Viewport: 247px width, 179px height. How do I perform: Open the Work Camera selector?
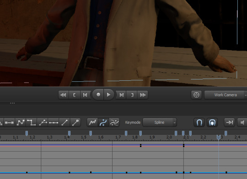pos(226,95)
